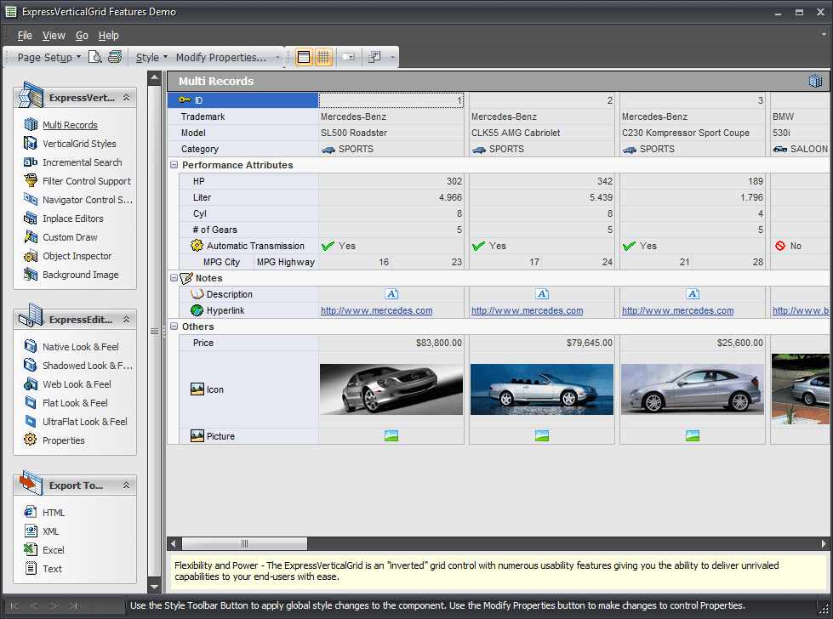
Task: Open the View menu
Action: 54,36
